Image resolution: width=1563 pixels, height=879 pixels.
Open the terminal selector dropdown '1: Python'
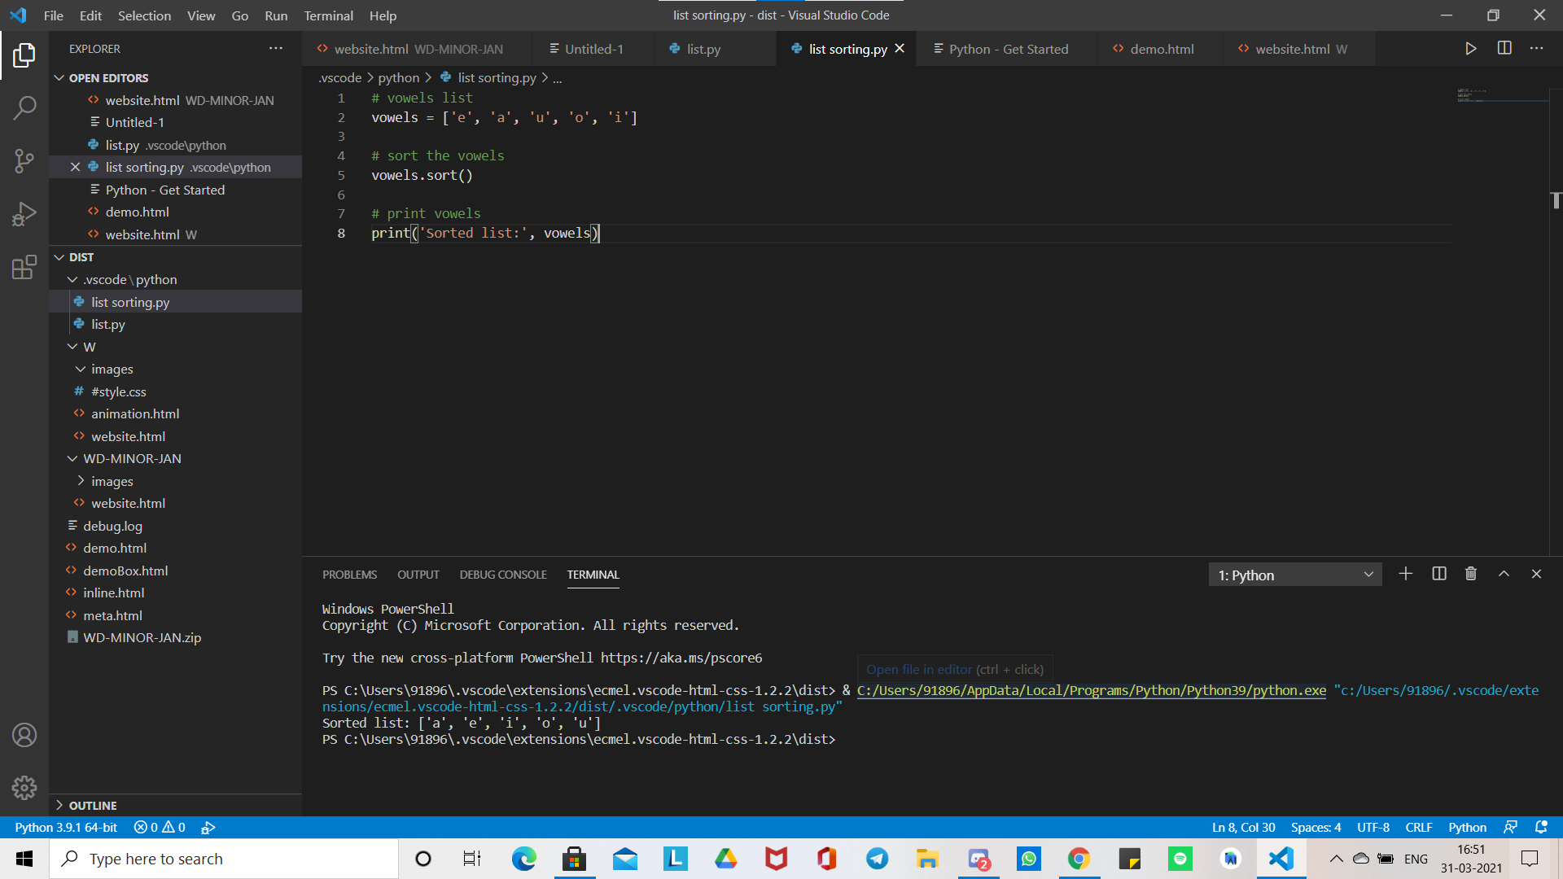click(x=1294, y=575)
